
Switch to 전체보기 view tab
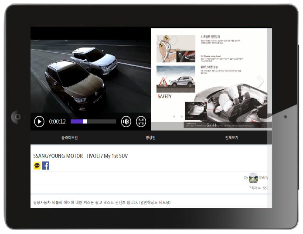tap(232, 137)
